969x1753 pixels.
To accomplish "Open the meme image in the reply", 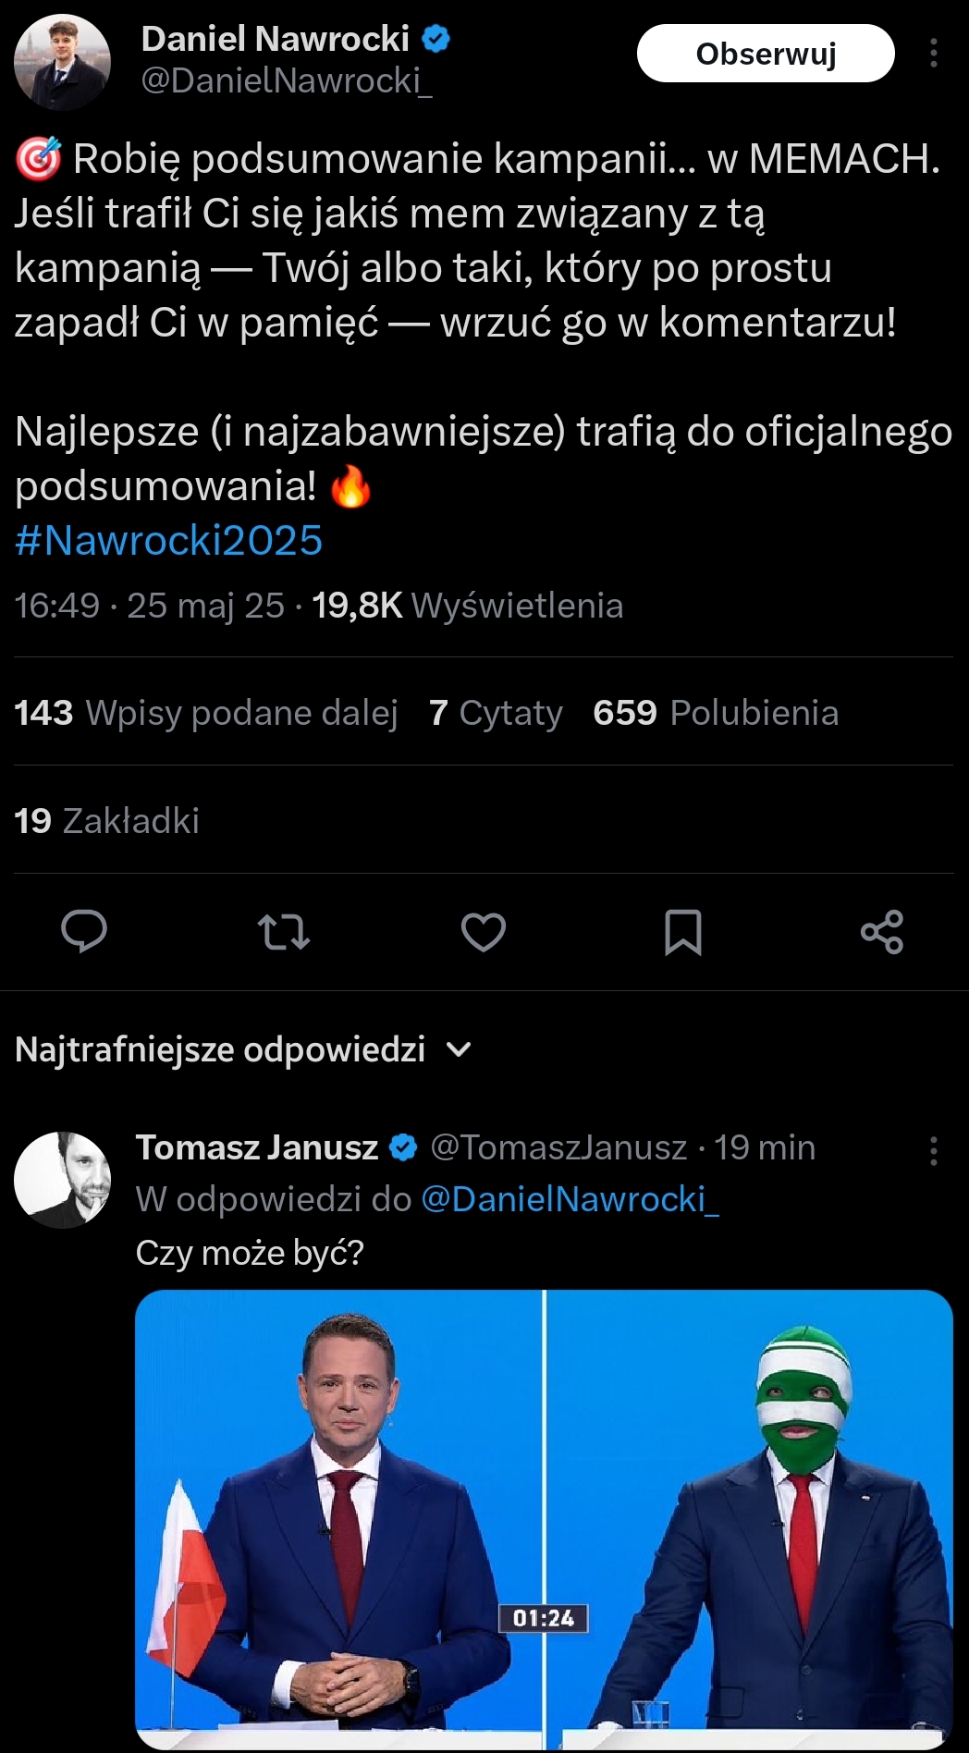I will 544,1518.
